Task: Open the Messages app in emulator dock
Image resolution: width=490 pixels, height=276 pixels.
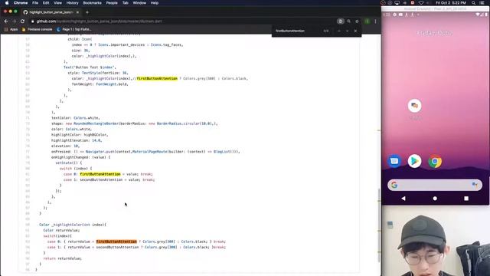Action: (394, 161)
